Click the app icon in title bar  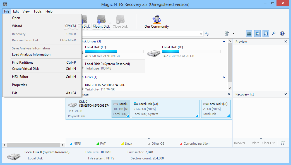tap(5, 4)
